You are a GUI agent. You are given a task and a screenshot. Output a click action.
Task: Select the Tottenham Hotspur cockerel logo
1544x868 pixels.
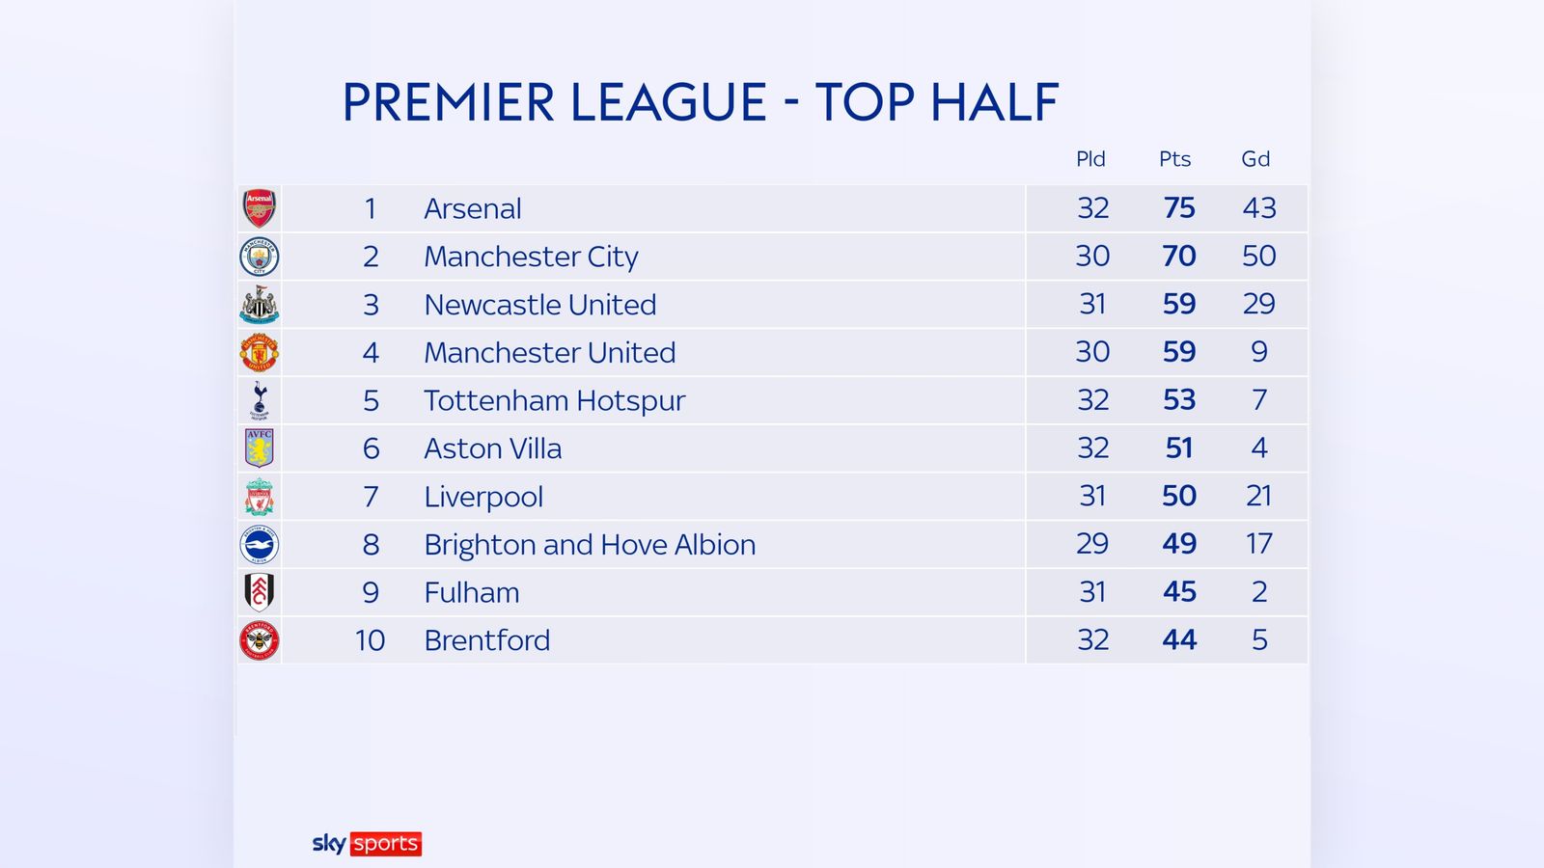(260, 400)
